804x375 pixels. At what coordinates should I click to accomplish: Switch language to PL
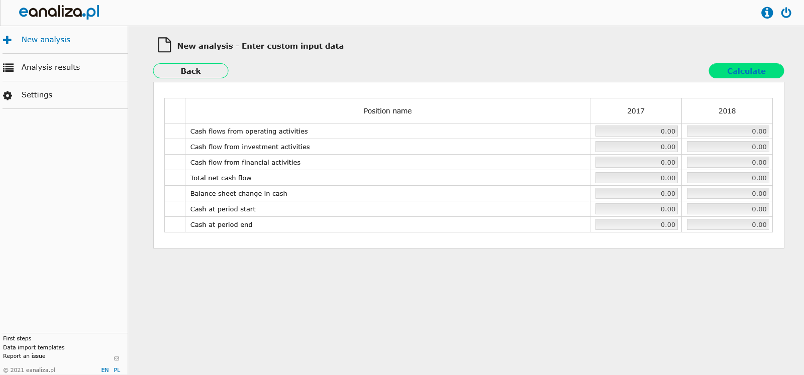click(117, 370)
